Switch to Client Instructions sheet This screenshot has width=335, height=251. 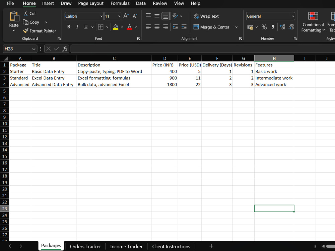pyautogui.click(x=171, y=247)
